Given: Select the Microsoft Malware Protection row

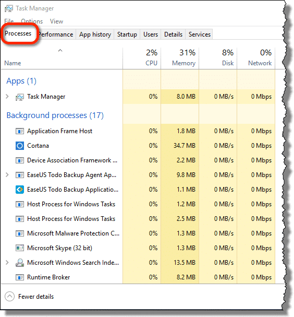Looking at the screenshot, I should pyautogui.click(x=138, y=234).
